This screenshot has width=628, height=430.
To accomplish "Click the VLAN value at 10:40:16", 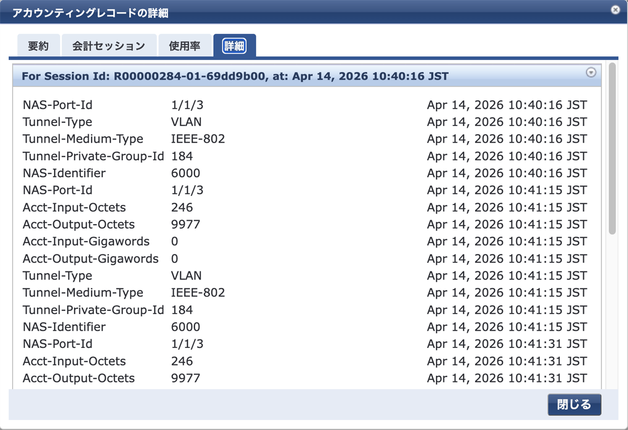I will coord(186,122).
